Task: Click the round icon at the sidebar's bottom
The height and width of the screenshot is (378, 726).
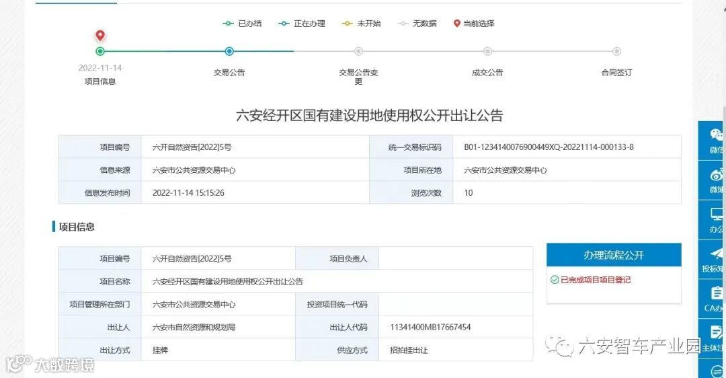Action: [x=717, y=371]
